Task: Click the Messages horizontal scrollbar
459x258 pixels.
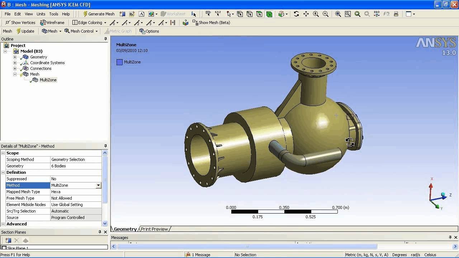Action: coord(247,246)
